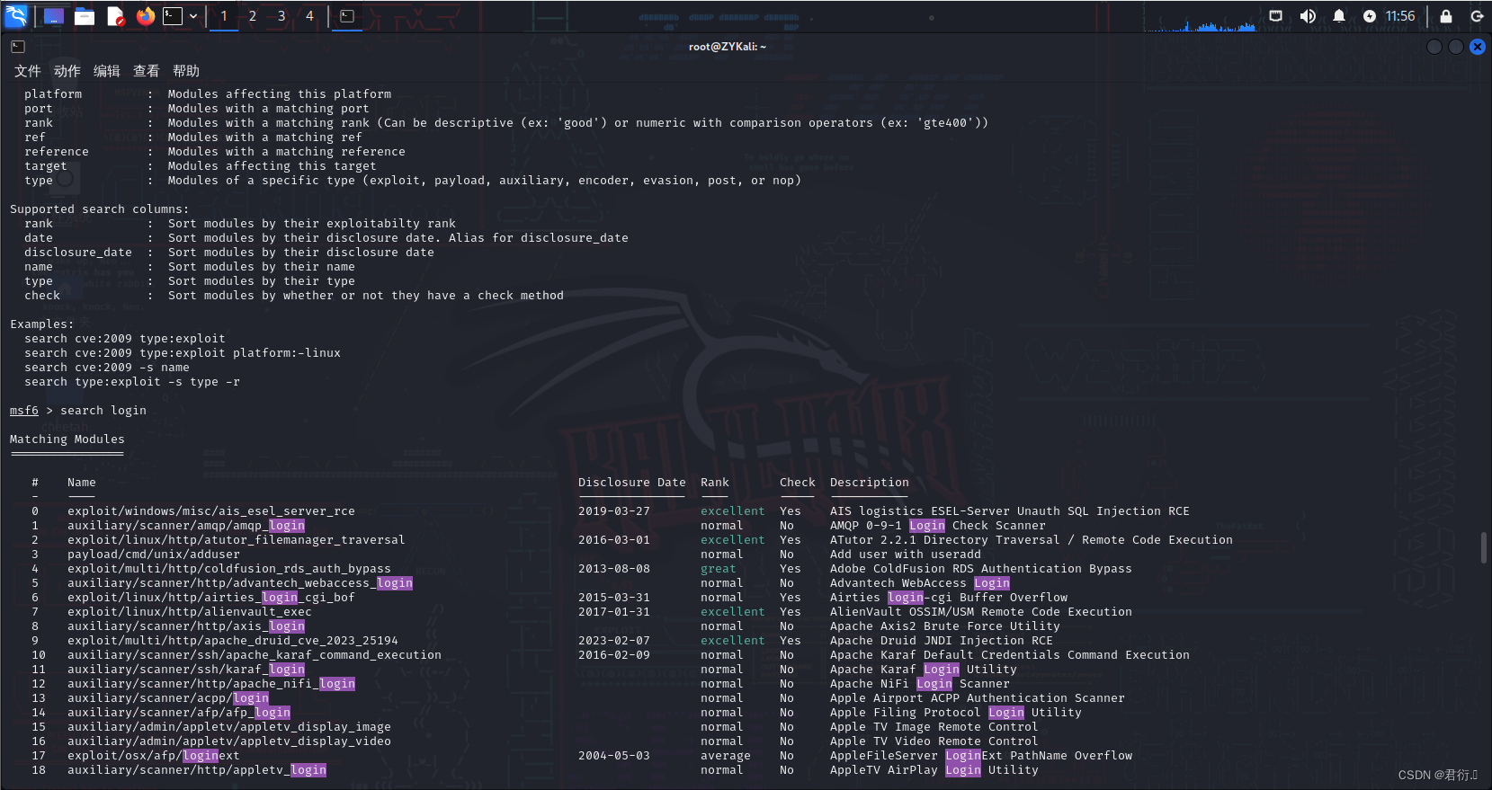Image resolution: width=1492 pixels, height=790 pixels.
Task: Click the terminal vertical scrollbar thumb
Action: tap(1484, 547)
